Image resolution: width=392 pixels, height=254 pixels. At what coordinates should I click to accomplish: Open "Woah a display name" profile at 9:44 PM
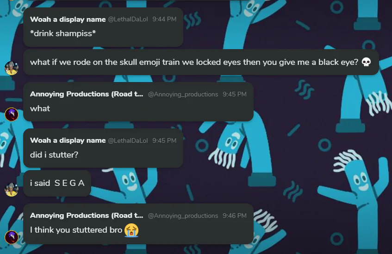(x=68, y=19)
